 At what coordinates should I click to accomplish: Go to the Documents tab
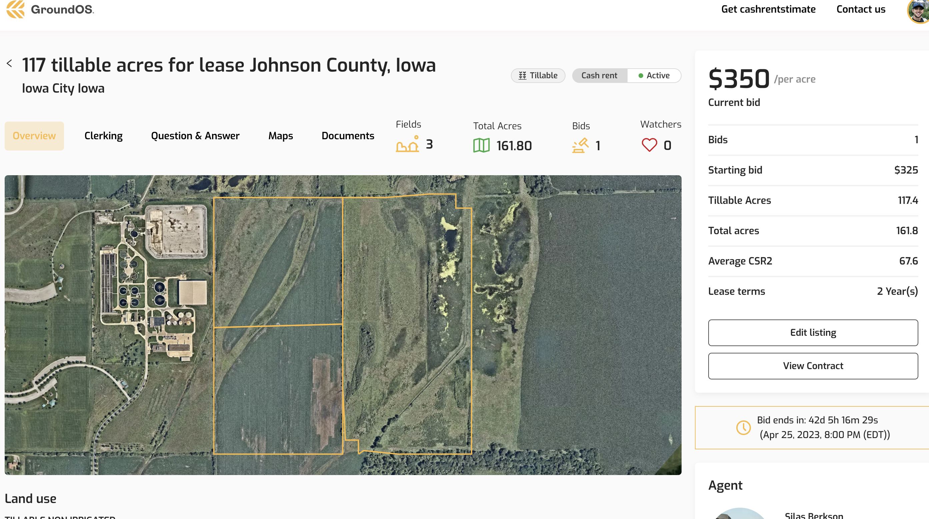(348, 136)
